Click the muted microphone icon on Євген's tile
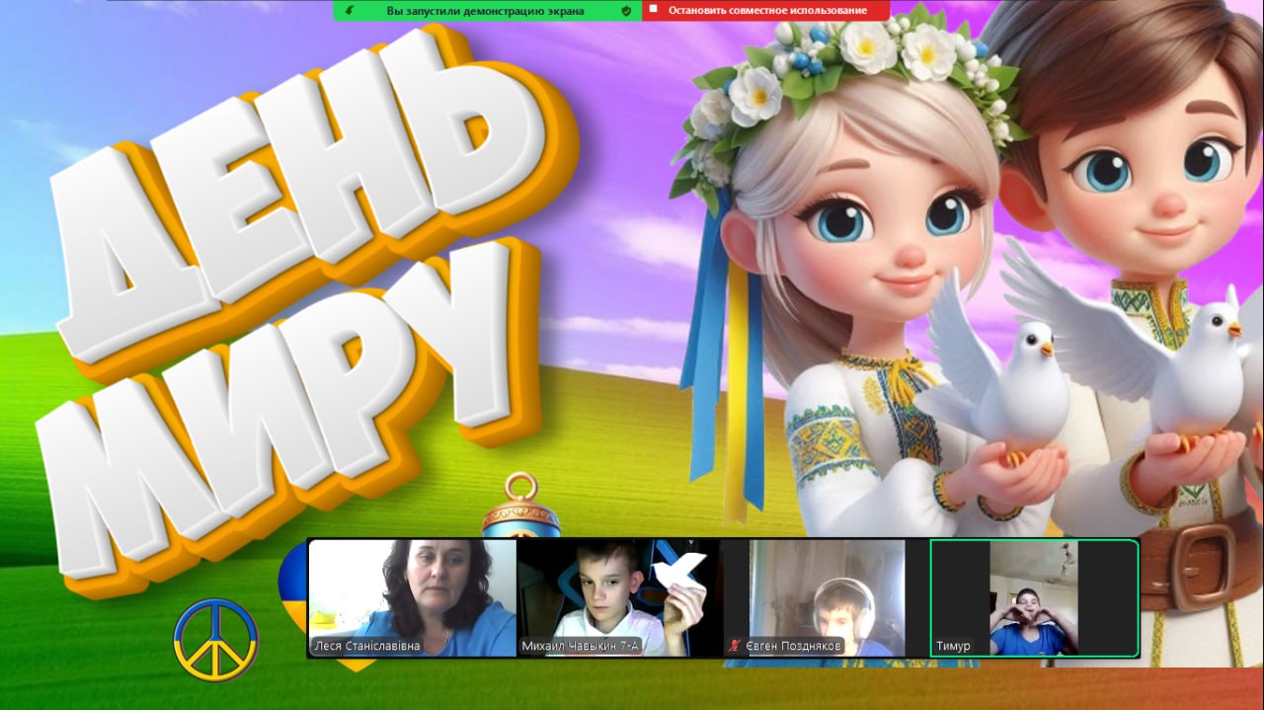 (734, 646)
